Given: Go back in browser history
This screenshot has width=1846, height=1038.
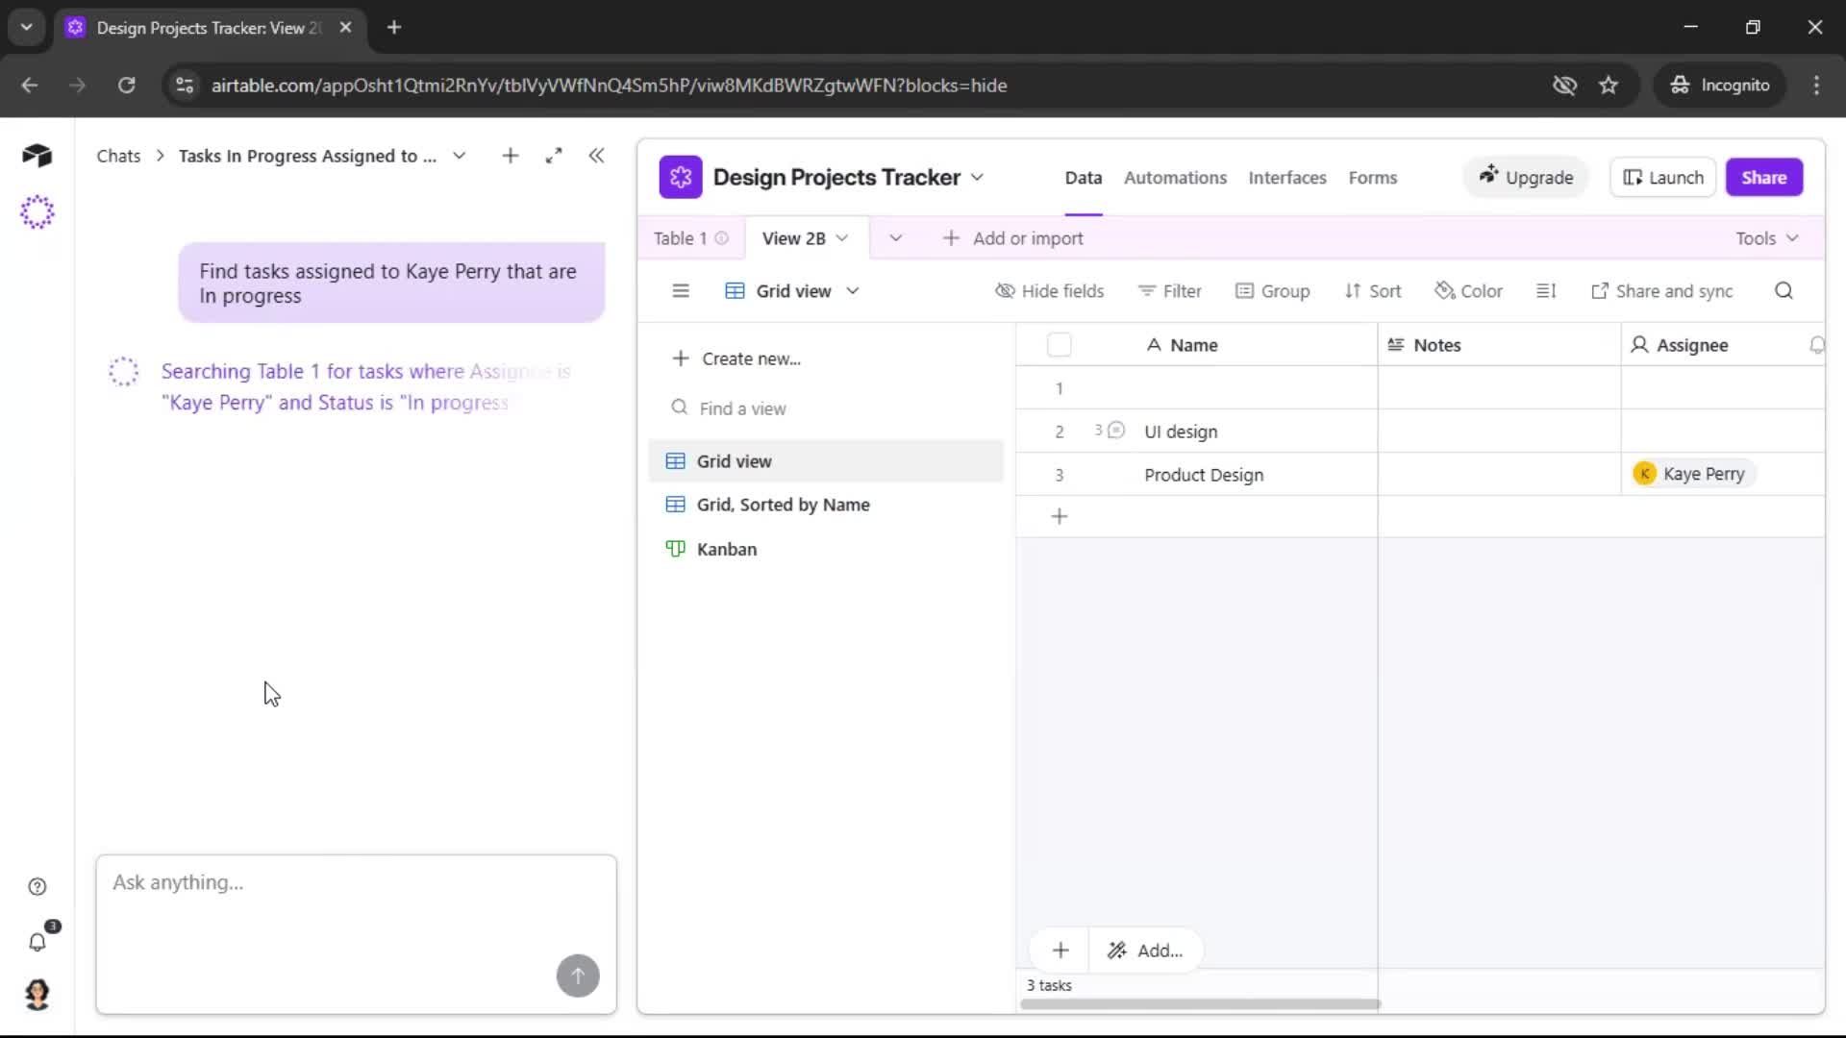Looking at the screenshot, I should pos(30,86).
